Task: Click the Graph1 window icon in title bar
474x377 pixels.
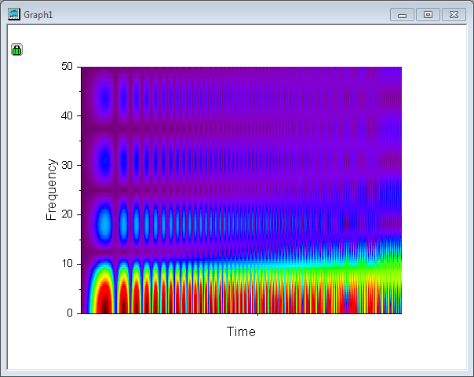Action: [13, 14]
